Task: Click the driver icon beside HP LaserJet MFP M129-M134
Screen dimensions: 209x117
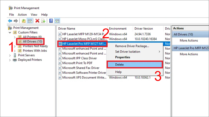Action: click(60, 34)
